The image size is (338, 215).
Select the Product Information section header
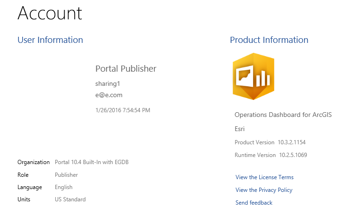269,40
